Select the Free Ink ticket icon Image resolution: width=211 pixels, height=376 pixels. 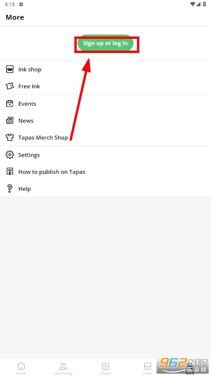pos(10,86)
